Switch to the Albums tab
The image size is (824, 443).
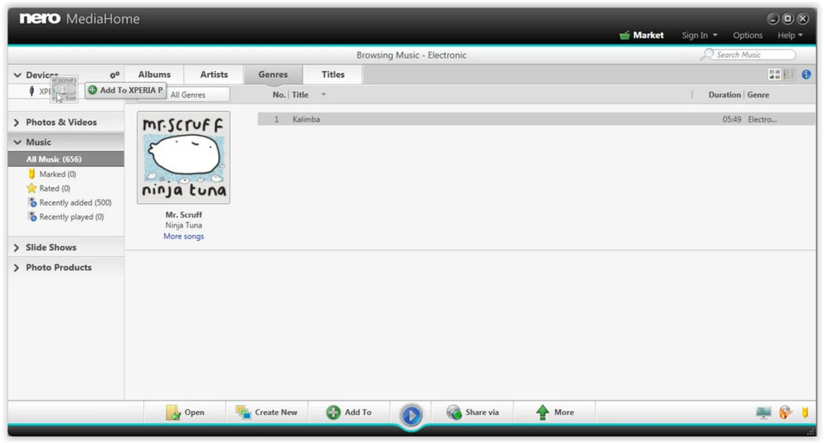[x=154, y=75]
